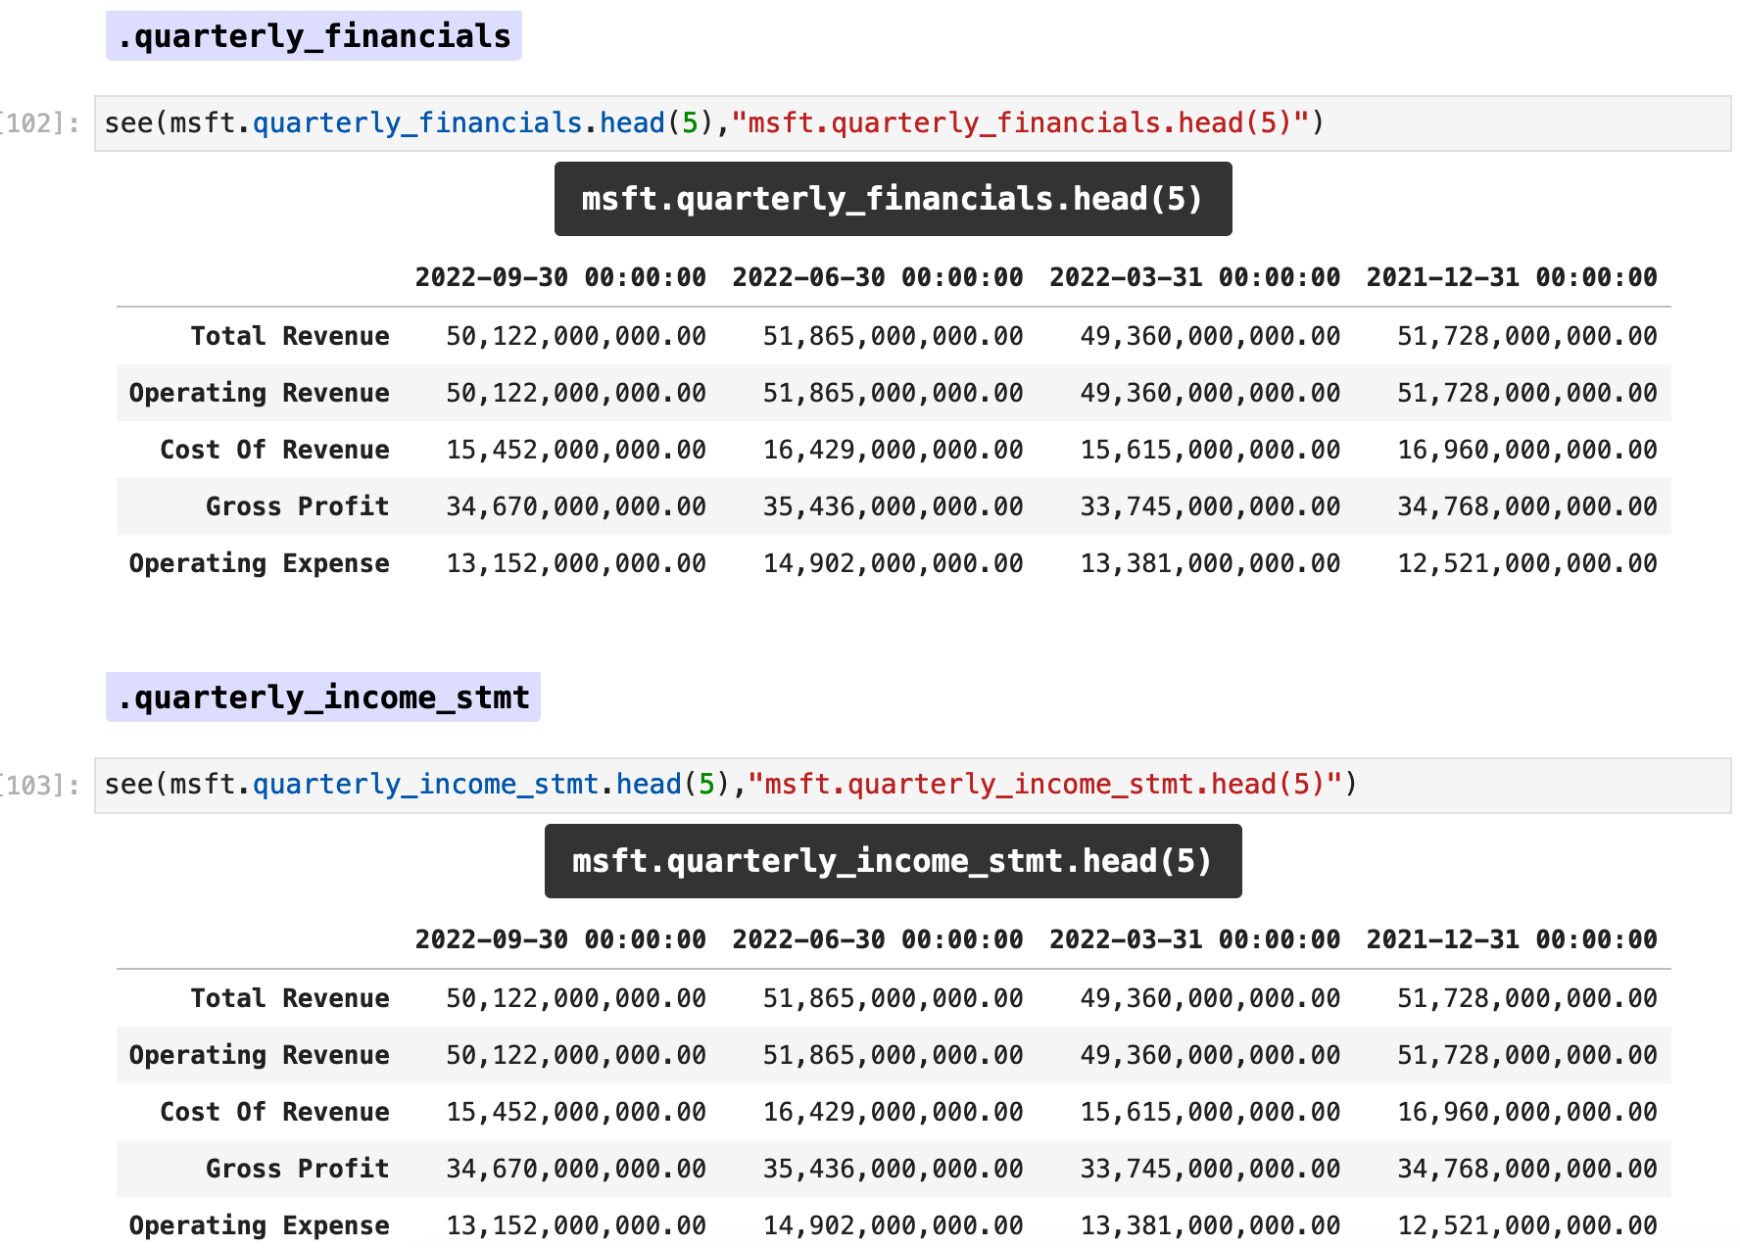
Task: Click 2021-12-31 column header in quarterly_income_stmt table
Action: (x=1512, y=939)
